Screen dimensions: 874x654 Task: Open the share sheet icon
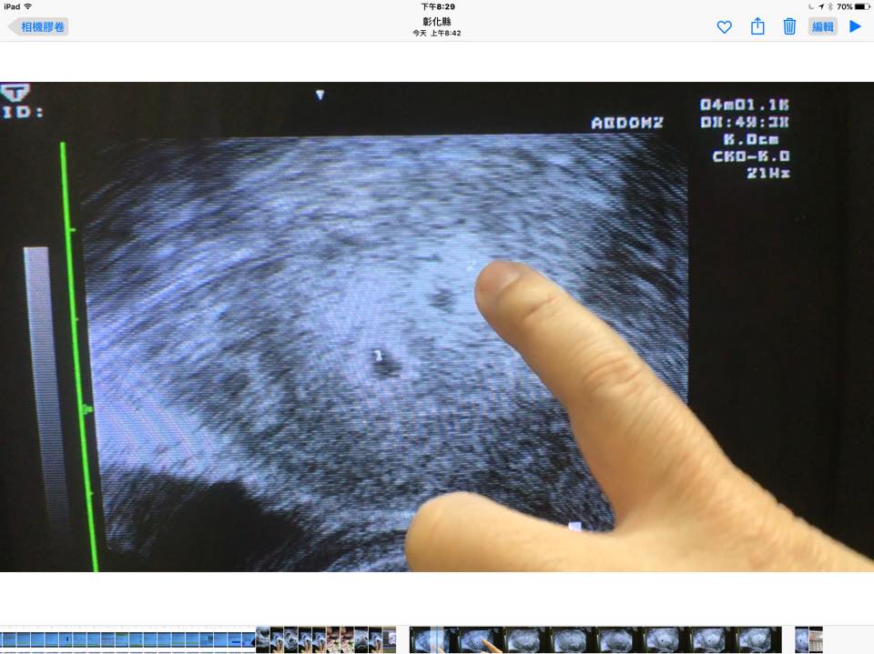tap(757, 26)
